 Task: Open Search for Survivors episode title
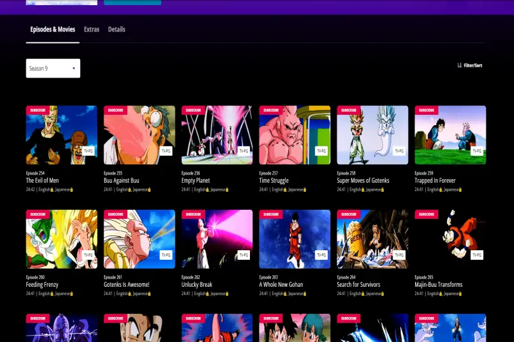tap(359, 285)
